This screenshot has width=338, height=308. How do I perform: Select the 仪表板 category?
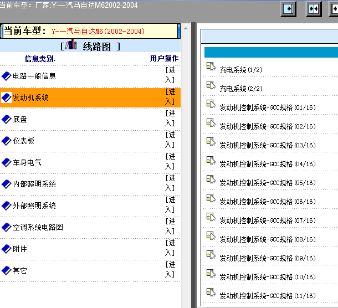23,141
